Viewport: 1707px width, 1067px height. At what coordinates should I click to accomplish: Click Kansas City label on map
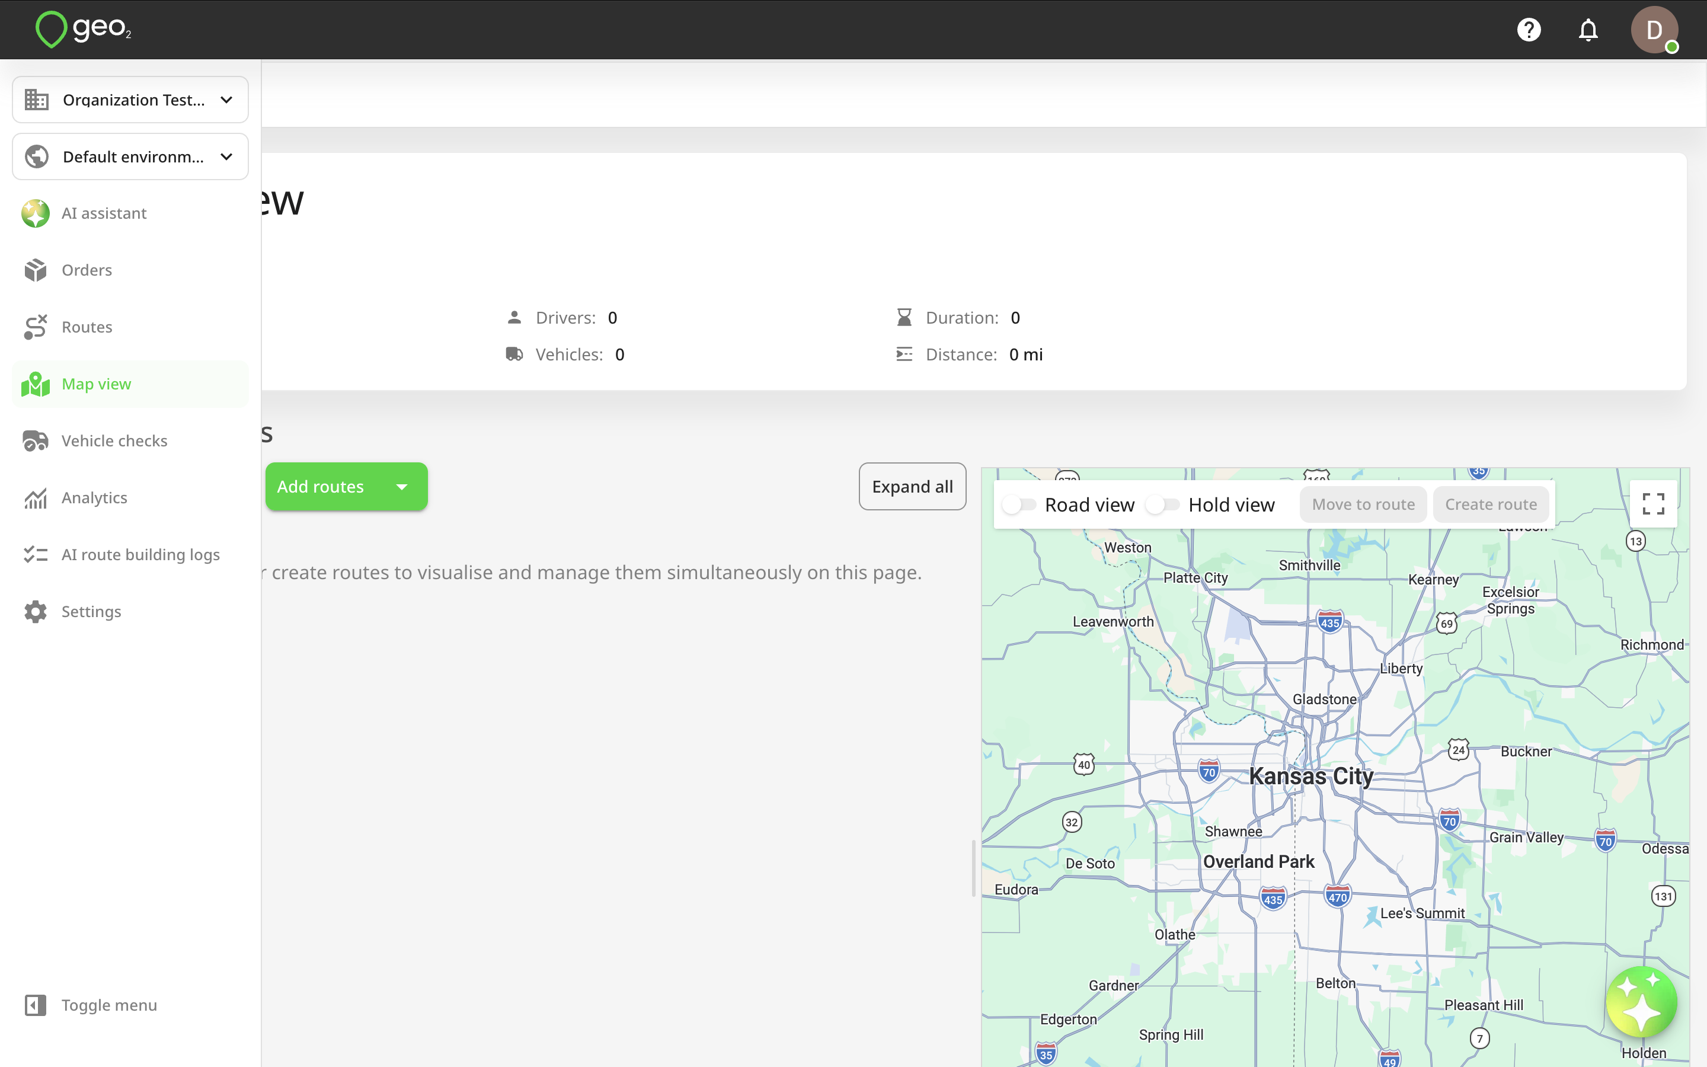[x=1310, y=777]
